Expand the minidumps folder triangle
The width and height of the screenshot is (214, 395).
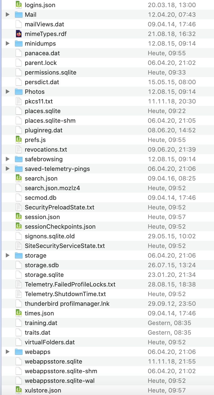8,43
